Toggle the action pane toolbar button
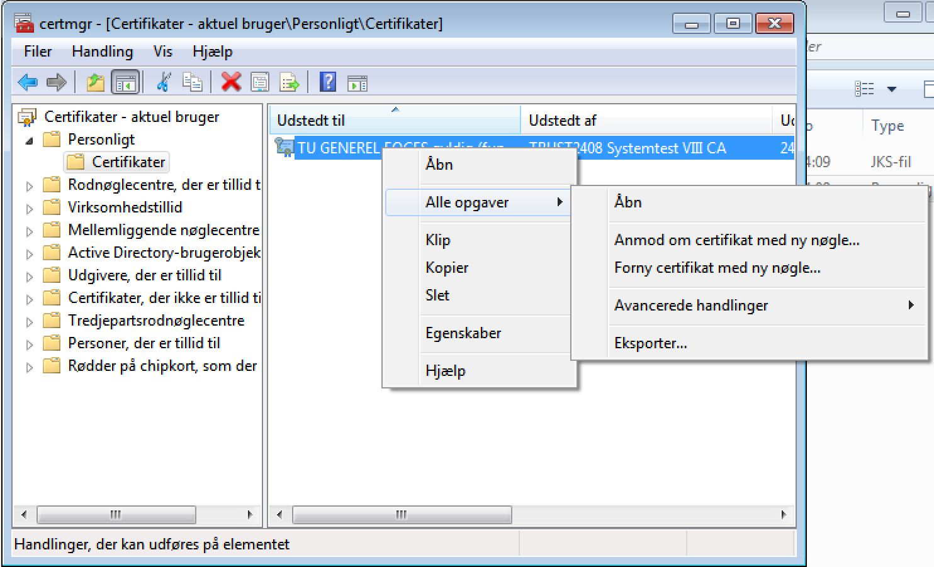 [357, 82]
